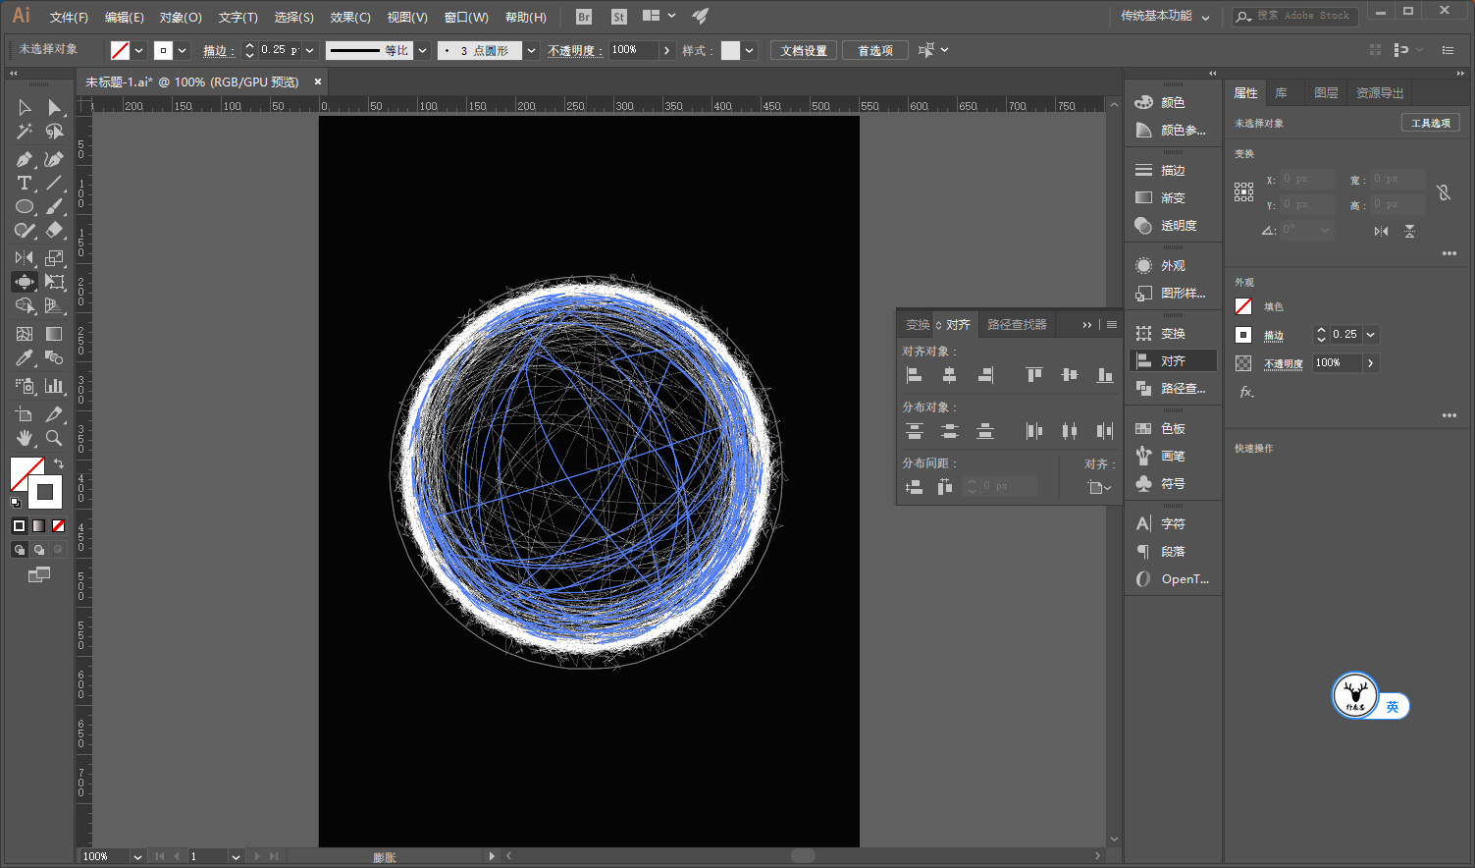The height and width of the screenshot is (868, 1475).
Task: Reset to default fill and stroke
Action: [x=16, y=503]
